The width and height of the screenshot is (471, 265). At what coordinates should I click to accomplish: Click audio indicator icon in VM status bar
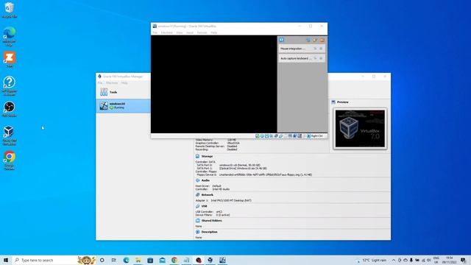click(271, 136)
